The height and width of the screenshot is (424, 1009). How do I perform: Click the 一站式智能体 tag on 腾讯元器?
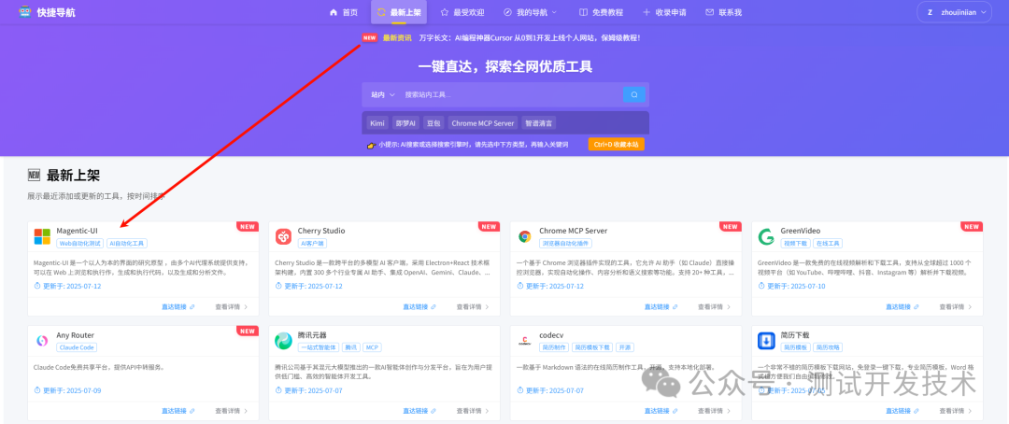point(318,347)
